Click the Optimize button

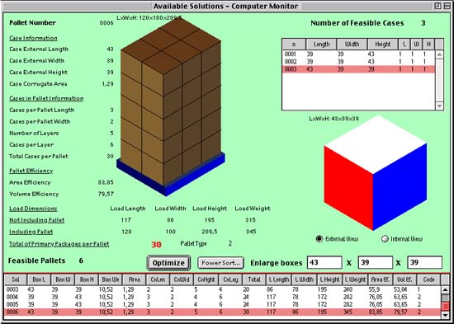168,263
